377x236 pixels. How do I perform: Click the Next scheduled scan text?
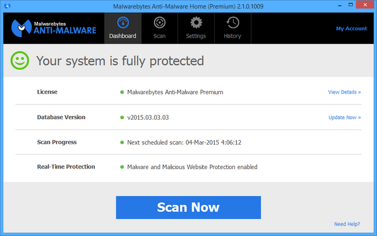(184, 142)
